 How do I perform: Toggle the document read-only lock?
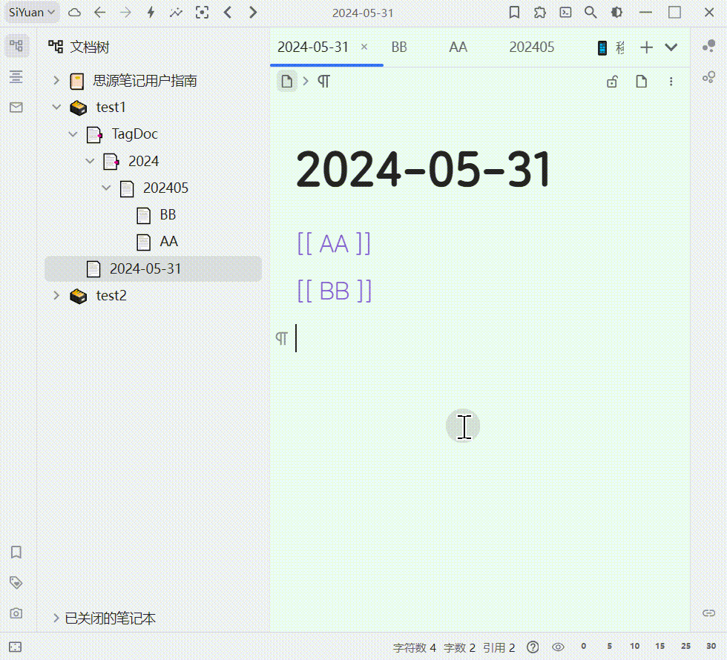612,82
